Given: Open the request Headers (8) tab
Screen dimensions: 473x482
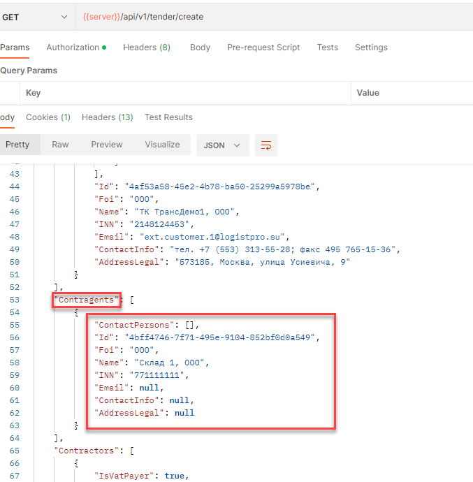Looking at the screenshot, I should click(147, 48).
